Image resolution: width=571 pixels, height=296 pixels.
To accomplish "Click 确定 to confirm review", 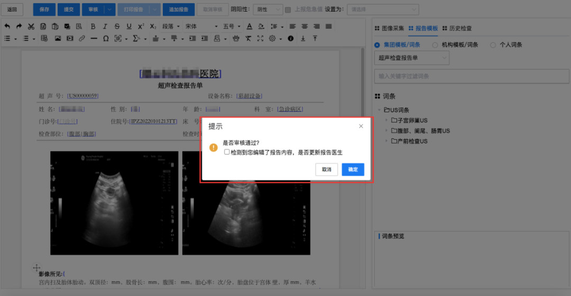I will [x=353, y=169].
